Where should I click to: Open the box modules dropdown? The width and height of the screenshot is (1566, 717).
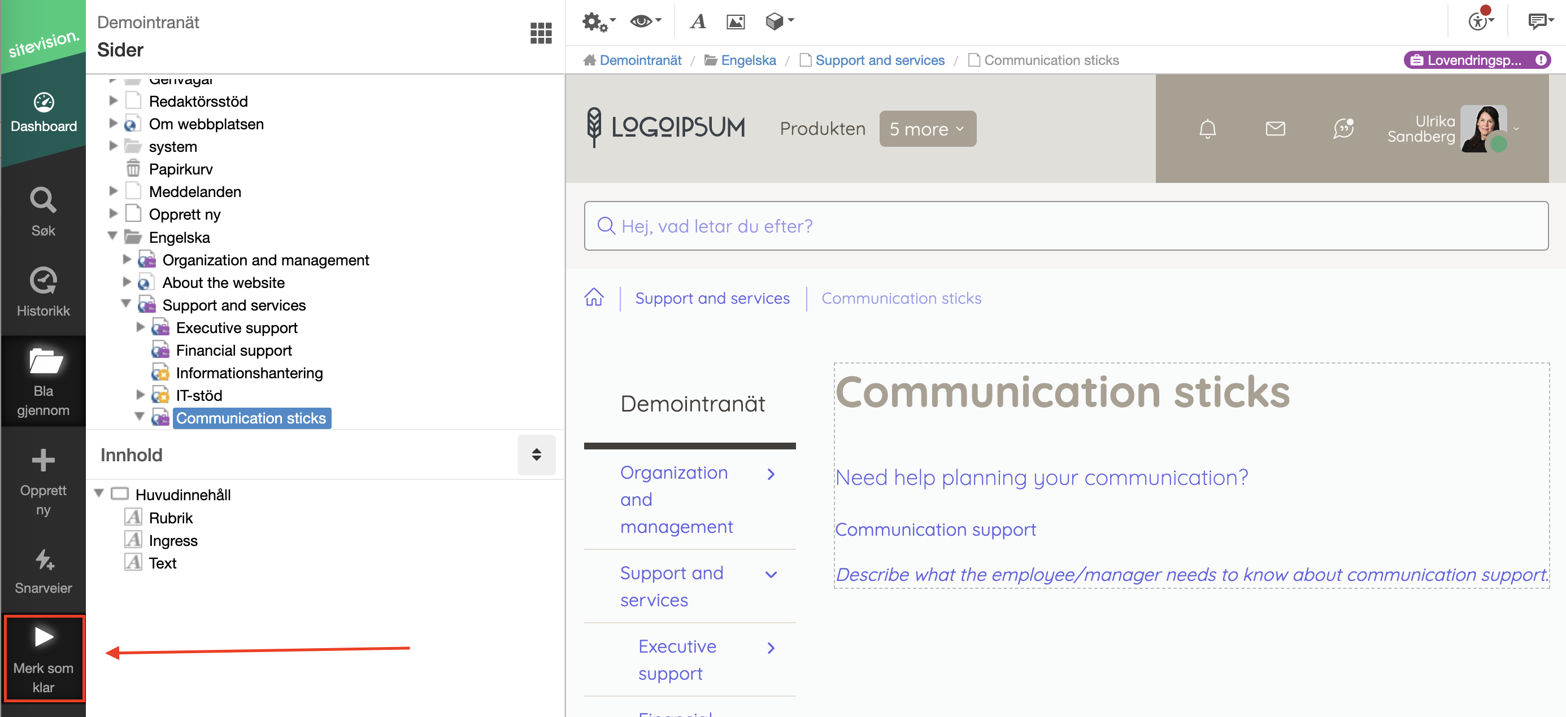780,22
